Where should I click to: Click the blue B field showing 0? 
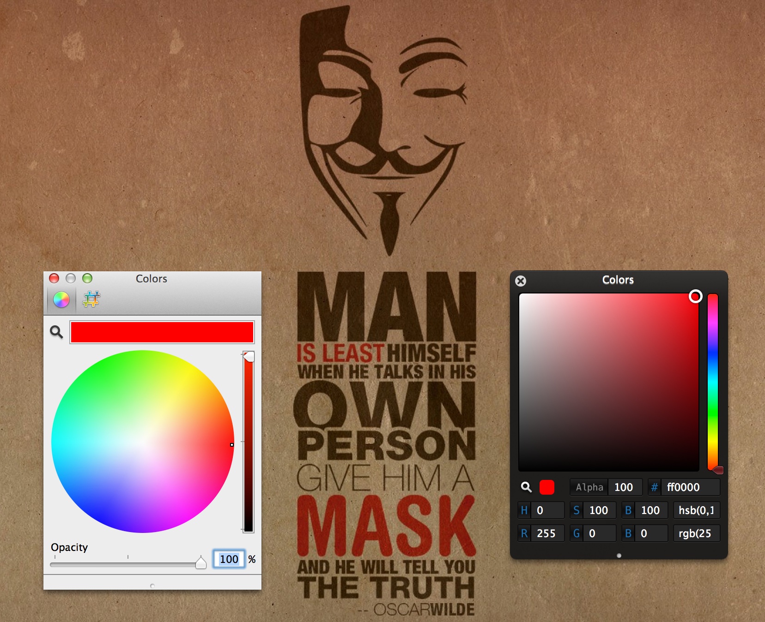point(651,533)
